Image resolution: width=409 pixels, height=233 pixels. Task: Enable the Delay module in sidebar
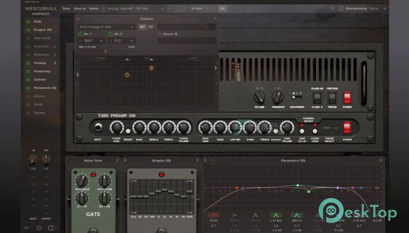(x=28, y=105)
